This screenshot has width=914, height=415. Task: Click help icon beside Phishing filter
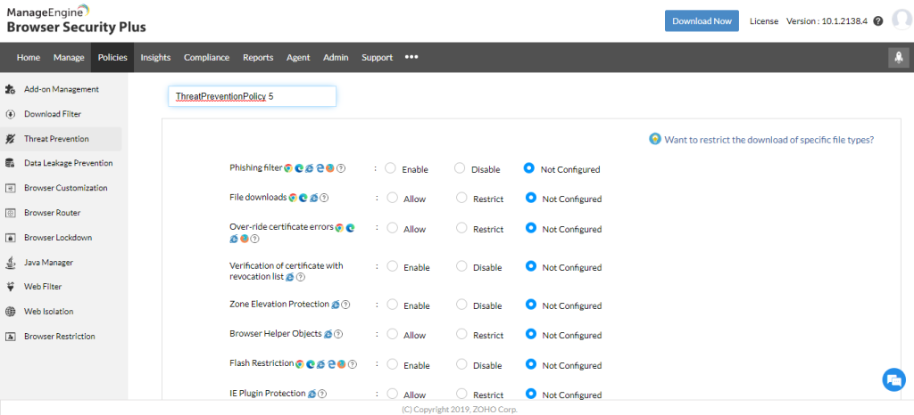(x=341, y=168)
